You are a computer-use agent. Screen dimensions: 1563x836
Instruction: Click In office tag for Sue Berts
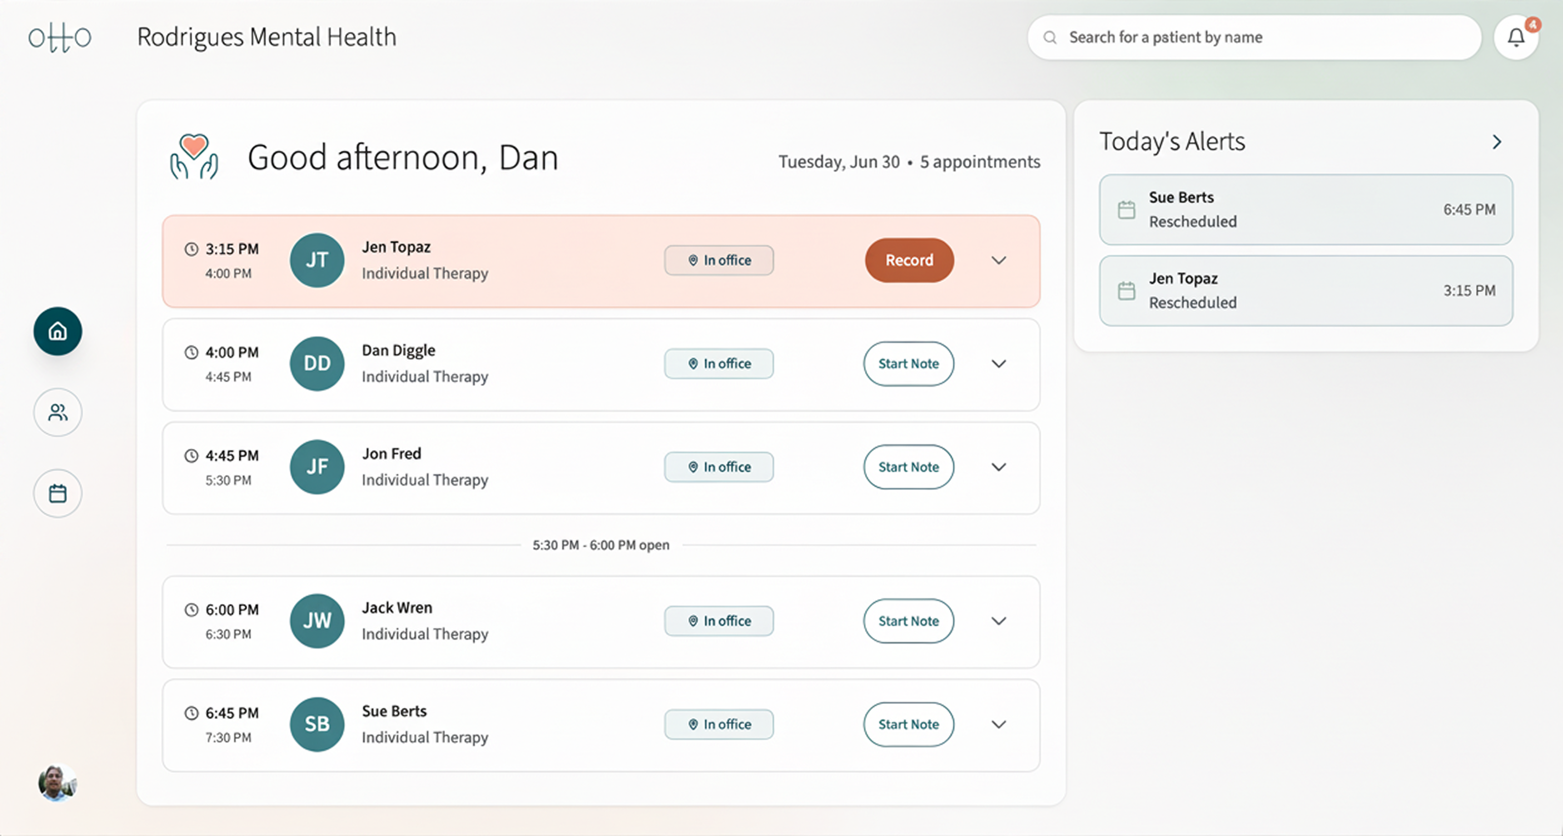pyautogui.click(x=719, y=724)
